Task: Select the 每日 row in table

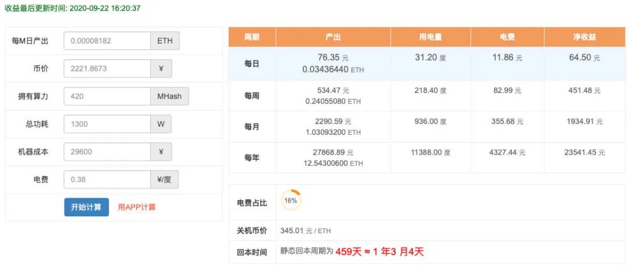Action: click(252, 63)
